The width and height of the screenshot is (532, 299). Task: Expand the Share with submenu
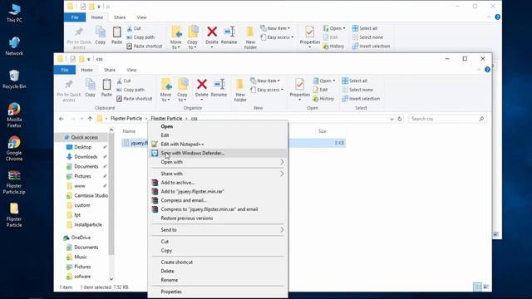tap(218, 174)
